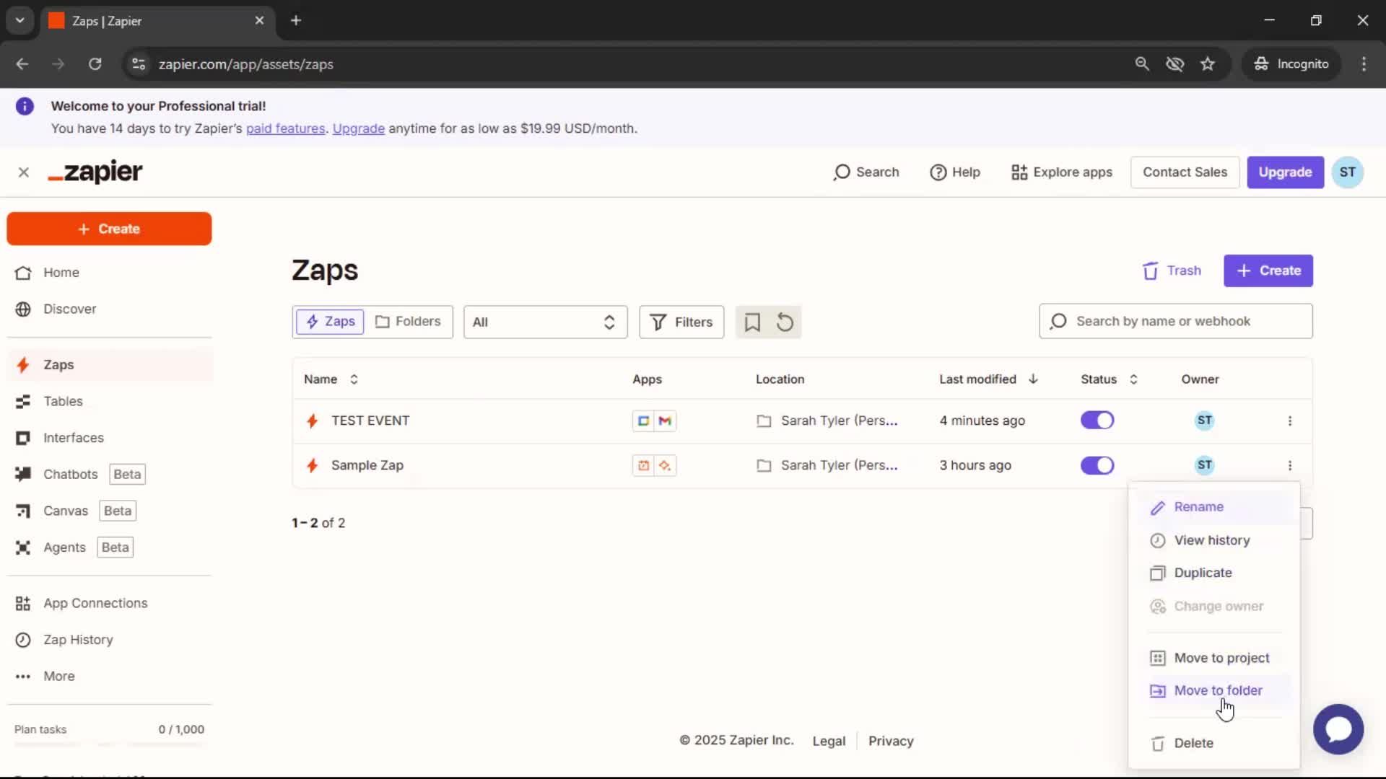
Task: Open Agents in the sidebar
Action: tap(109, 547)
